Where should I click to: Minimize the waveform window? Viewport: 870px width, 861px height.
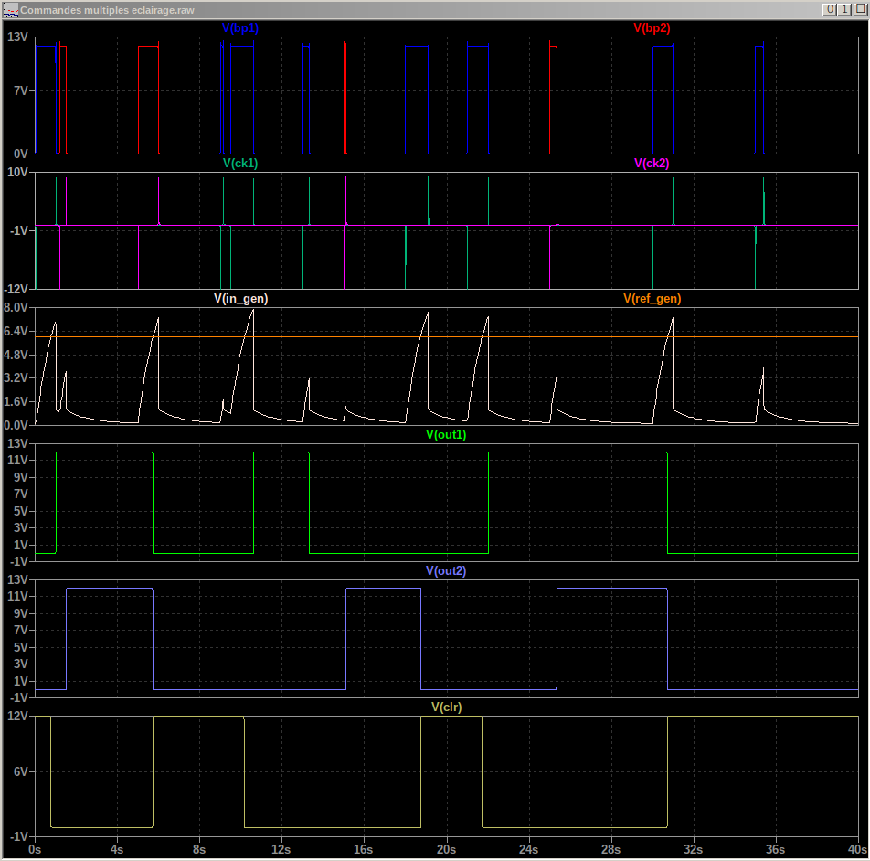click(829, 9)
